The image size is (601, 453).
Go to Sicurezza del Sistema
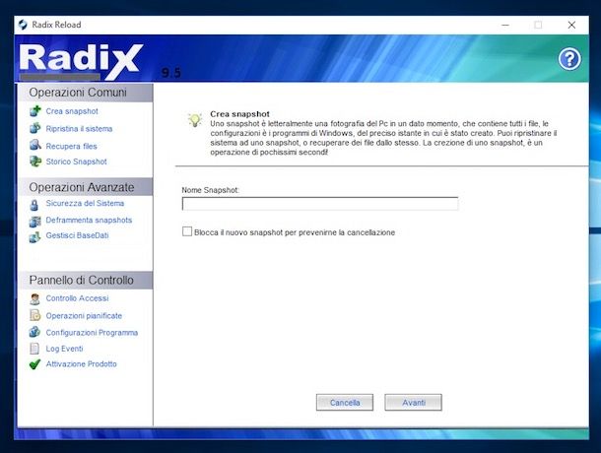(x=85, y=203)
